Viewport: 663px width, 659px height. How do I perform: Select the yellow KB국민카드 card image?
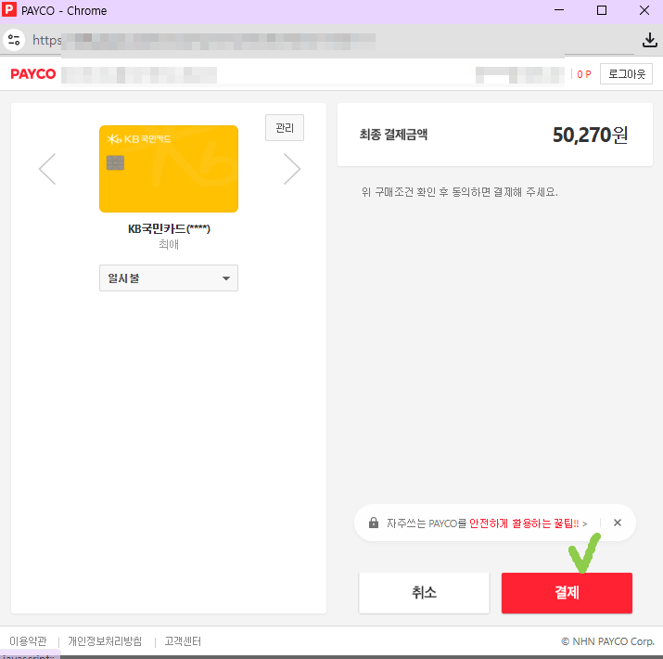point(169,169)
